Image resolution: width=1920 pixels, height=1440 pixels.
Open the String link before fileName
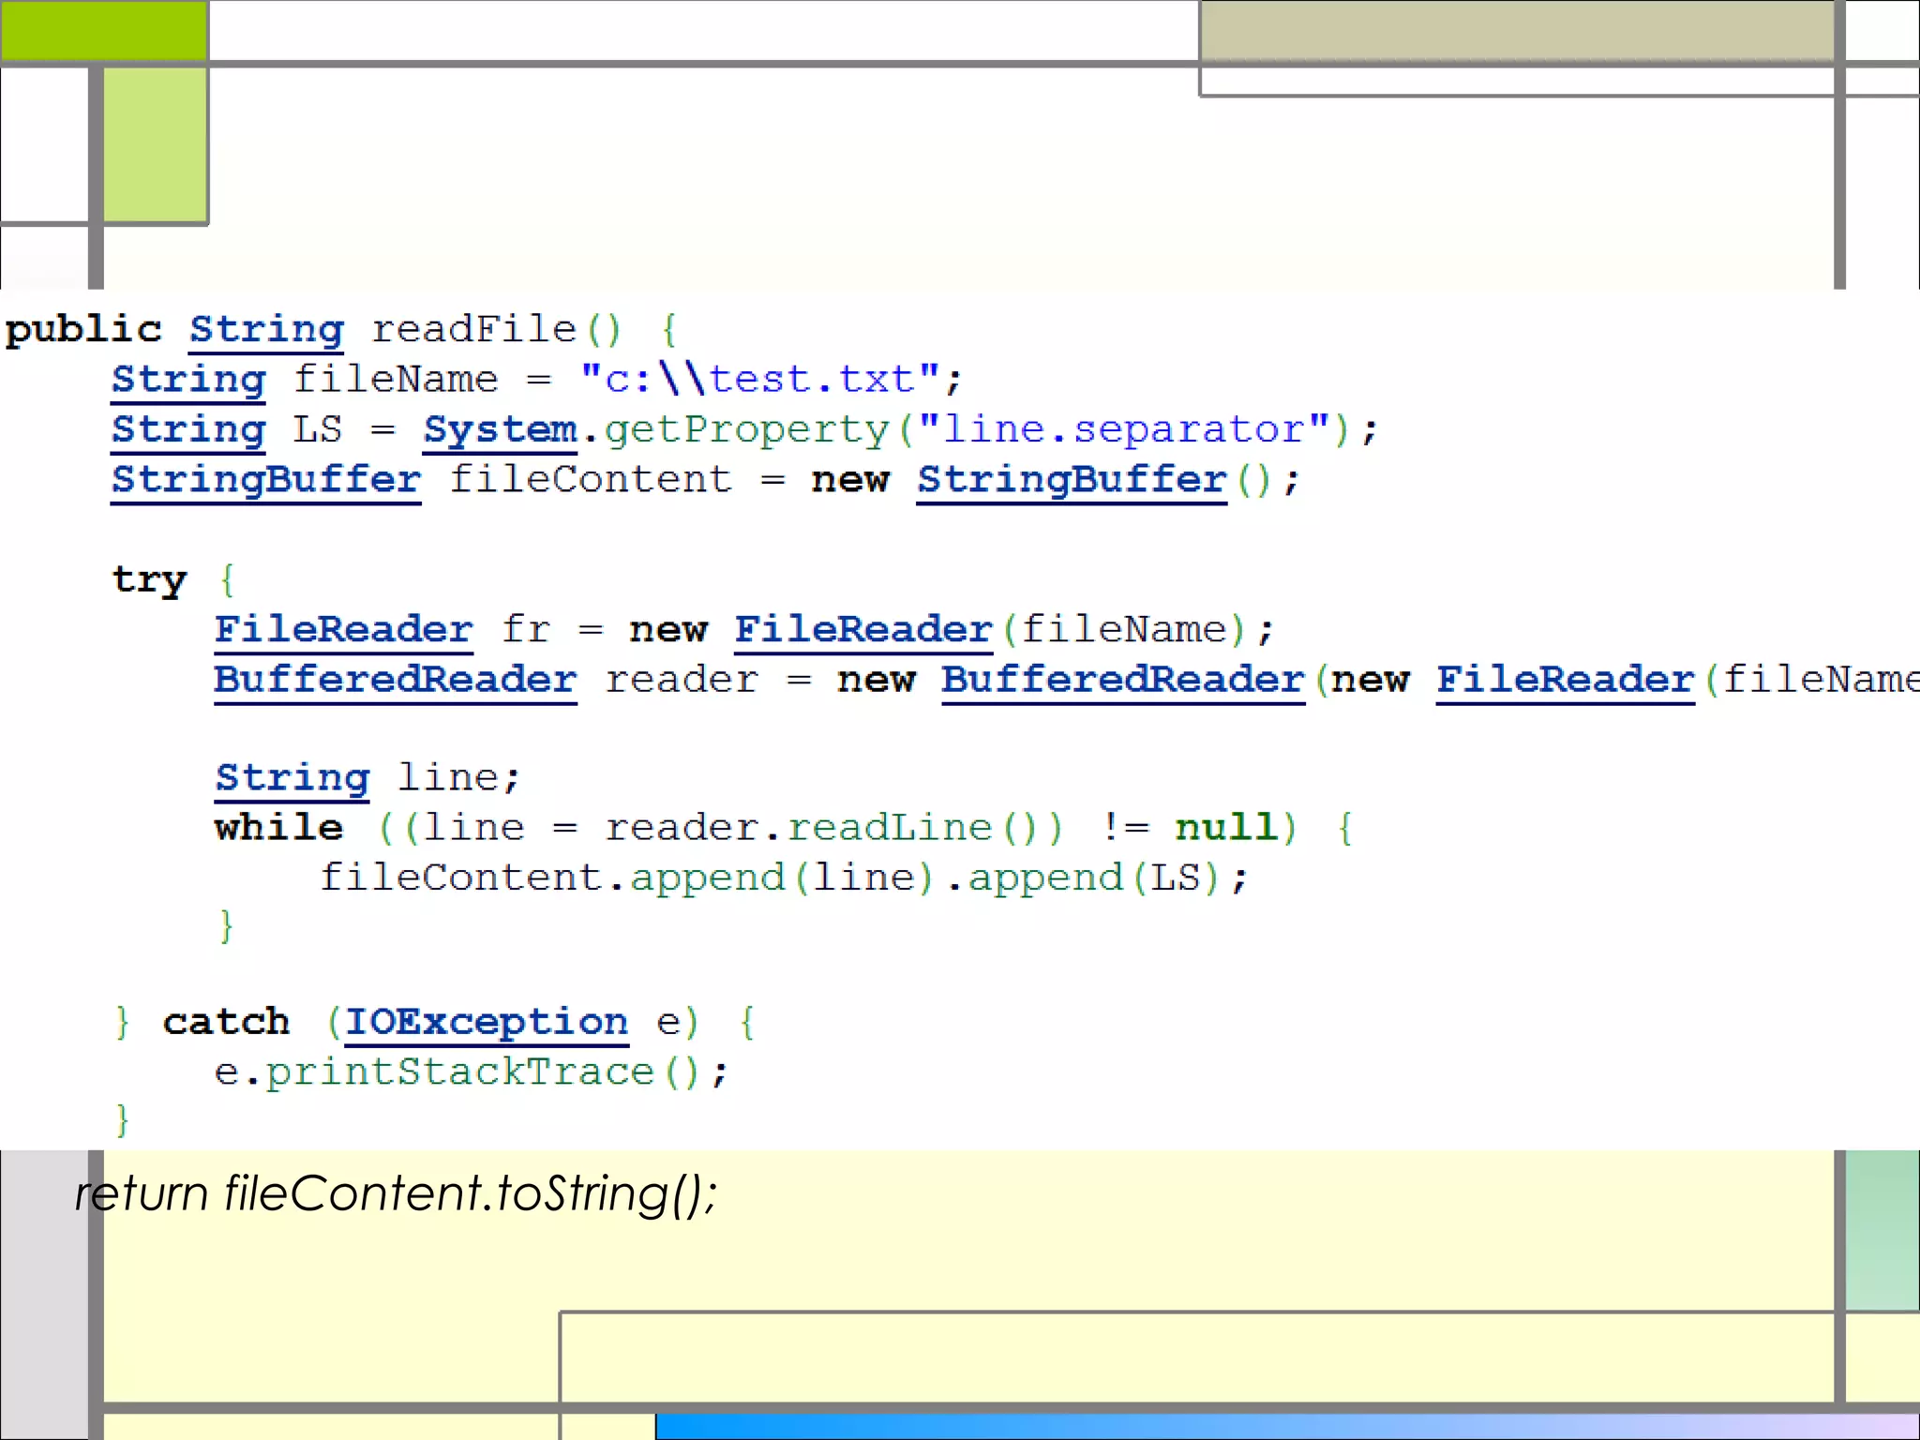(188, 380)
